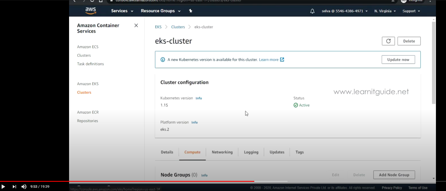Close the Amazon Container Services sidebar
The width and height of the screenshot is (446, 191).
(136, 25)
